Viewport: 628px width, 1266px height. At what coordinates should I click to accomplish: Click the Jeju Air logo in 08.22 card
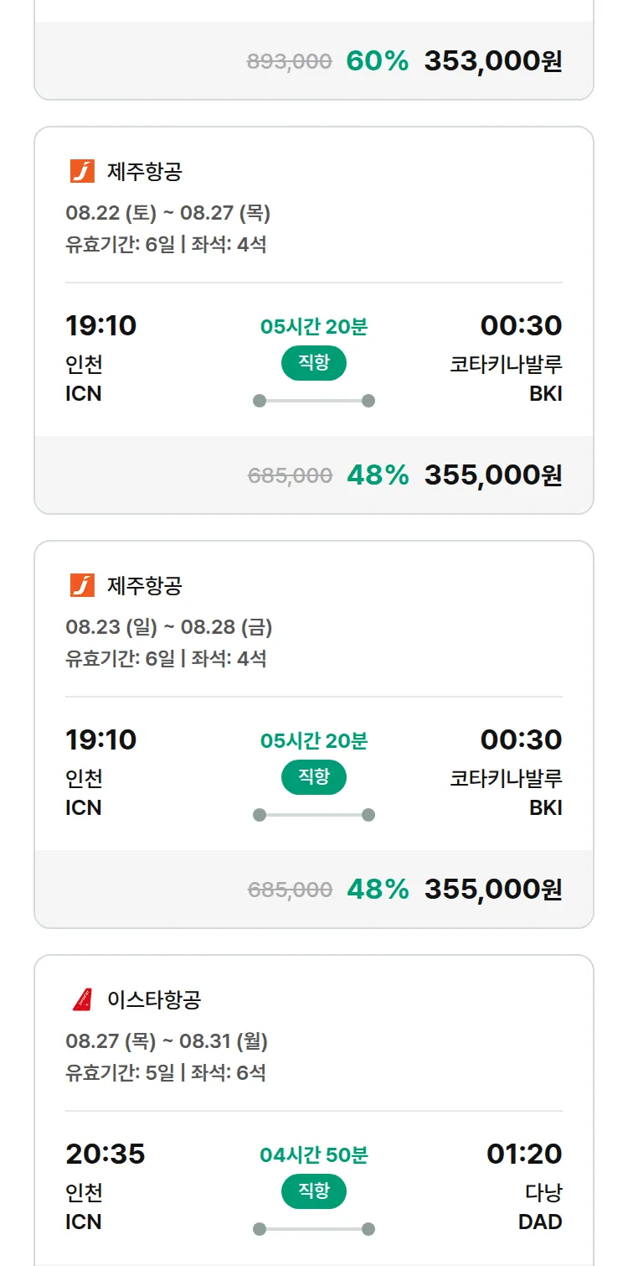pos(82,171)
